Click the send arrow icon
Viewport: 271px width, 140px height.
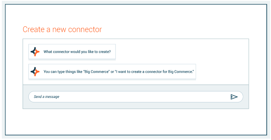click(234, 97)
